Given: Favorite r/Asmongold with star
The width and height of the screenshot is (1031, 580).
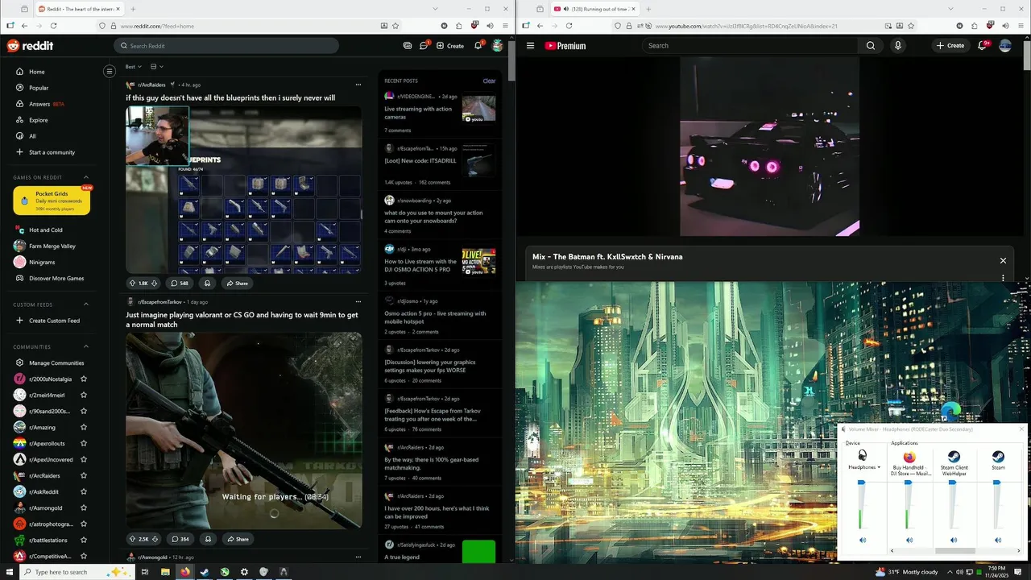Looking at the screenshot, I should pyautogui.click(x=84, y=507).
